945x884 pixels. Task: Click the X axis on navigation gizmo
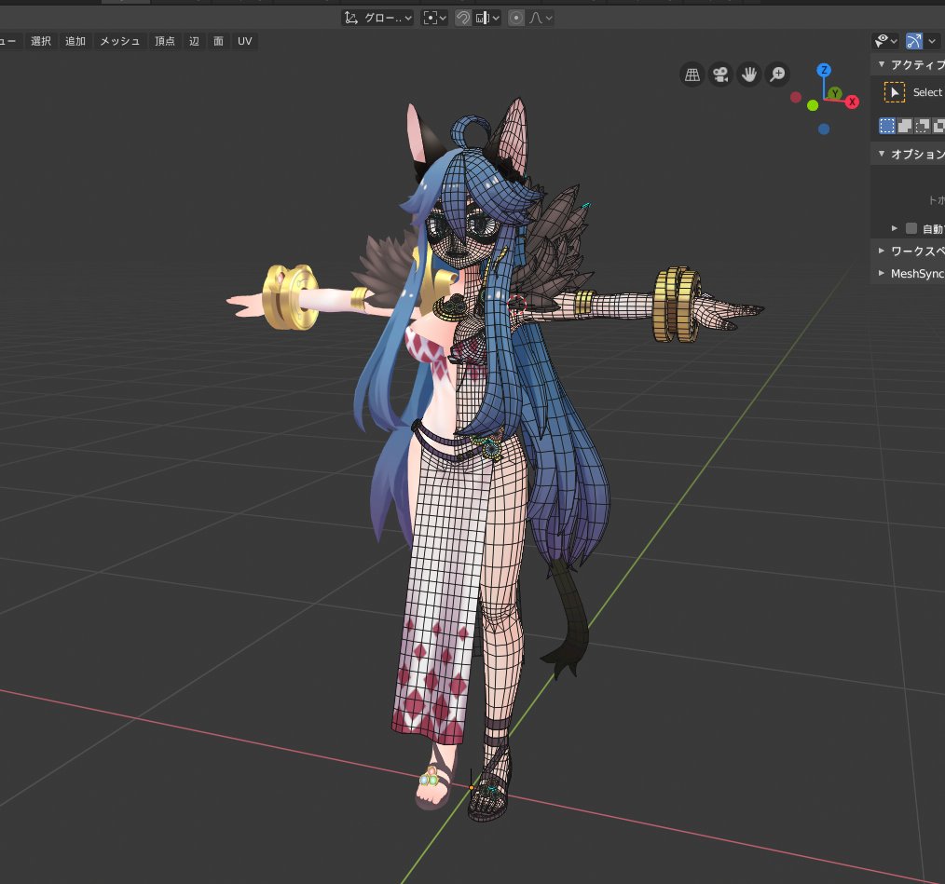(x=852, y=102)
